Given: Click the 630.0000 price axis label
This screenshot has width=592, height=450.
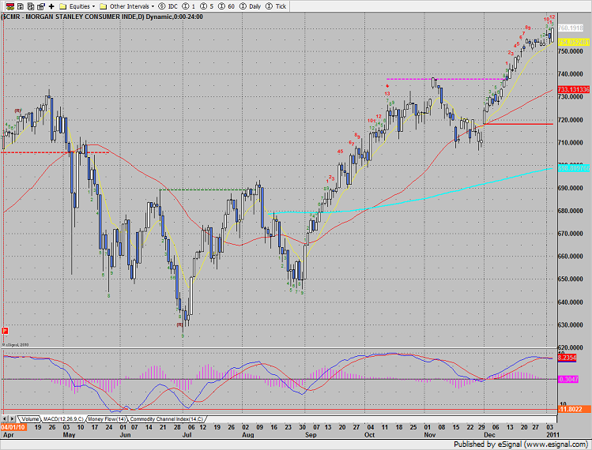Looking at the screenshot, I should pyautogui.click(x=570, y=324).
